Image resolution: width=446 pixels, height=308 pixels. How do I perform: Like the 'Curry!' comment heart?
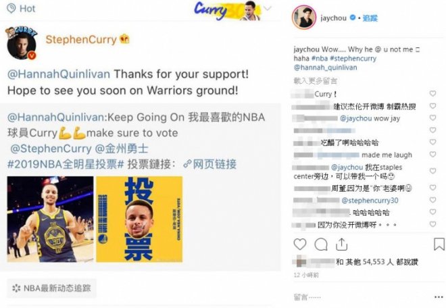click(432, 94)
